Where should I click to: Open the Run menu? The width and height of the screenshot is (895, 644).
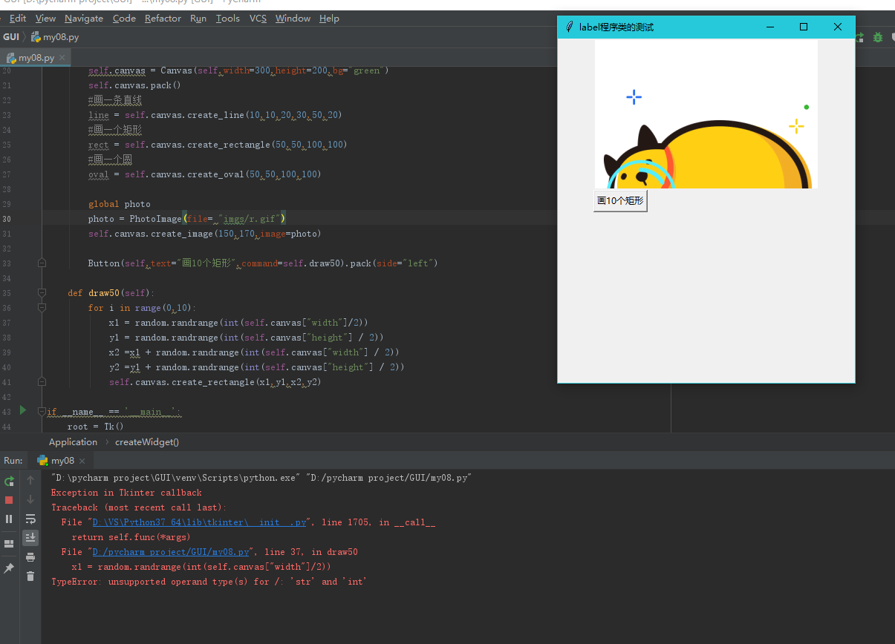click(198, 19)
